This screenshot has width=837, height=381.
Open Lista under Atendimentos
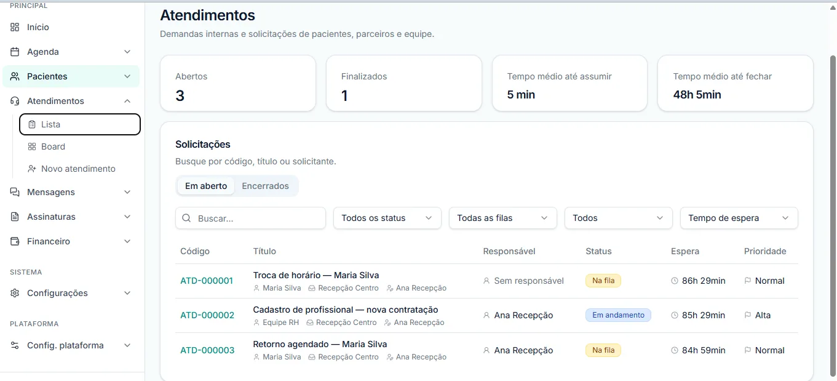[x=80, y=124]
